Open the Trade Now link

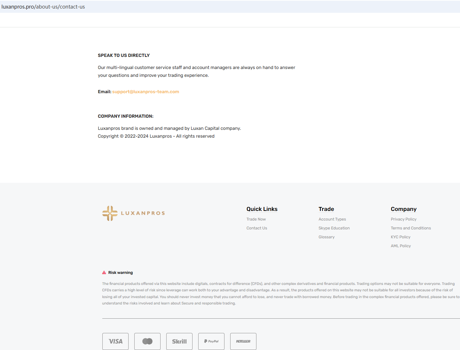(x=256, y=219)
